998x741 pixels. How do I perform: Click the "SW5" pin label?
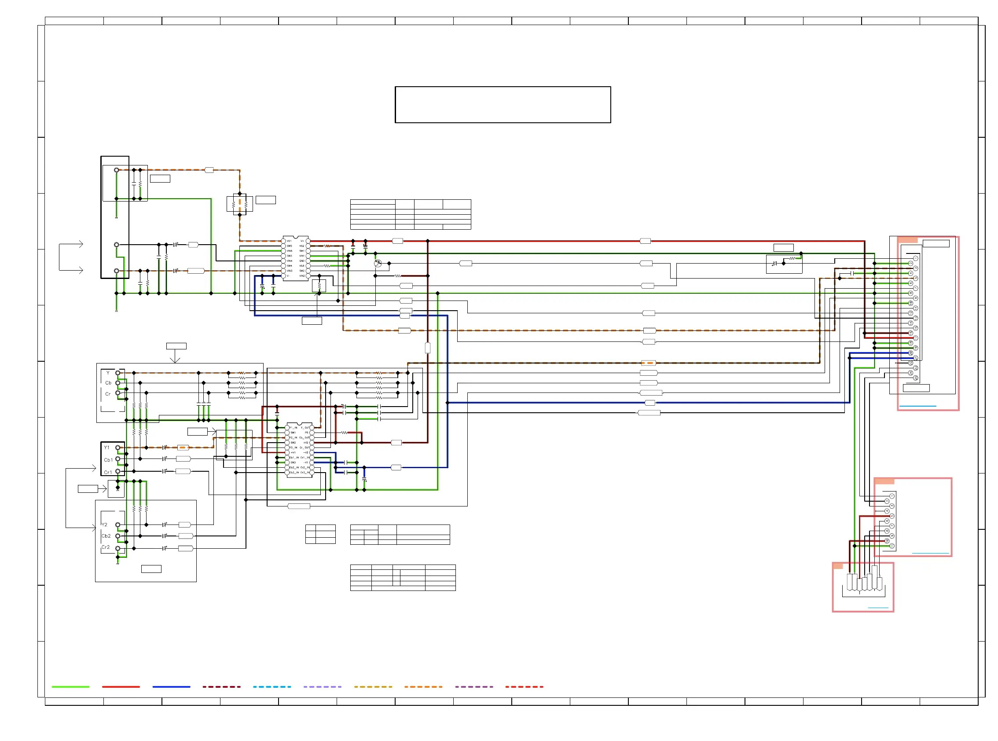[x=290, y=246]
